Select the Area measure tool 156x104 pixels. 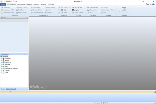[103, 13]
